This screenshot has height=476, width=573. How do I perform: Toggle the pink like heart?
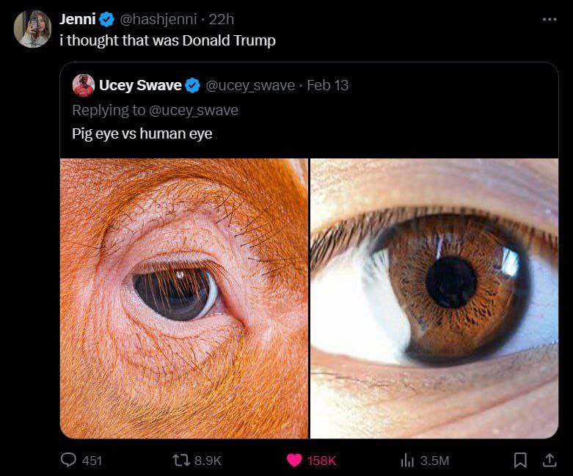pos(294,460)
